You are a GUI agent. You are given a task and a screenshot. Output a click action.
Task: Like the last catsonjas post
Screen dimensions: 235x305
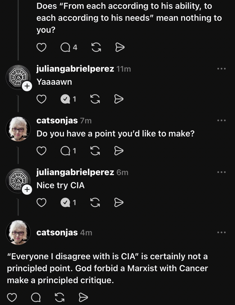tap(12, 298)
